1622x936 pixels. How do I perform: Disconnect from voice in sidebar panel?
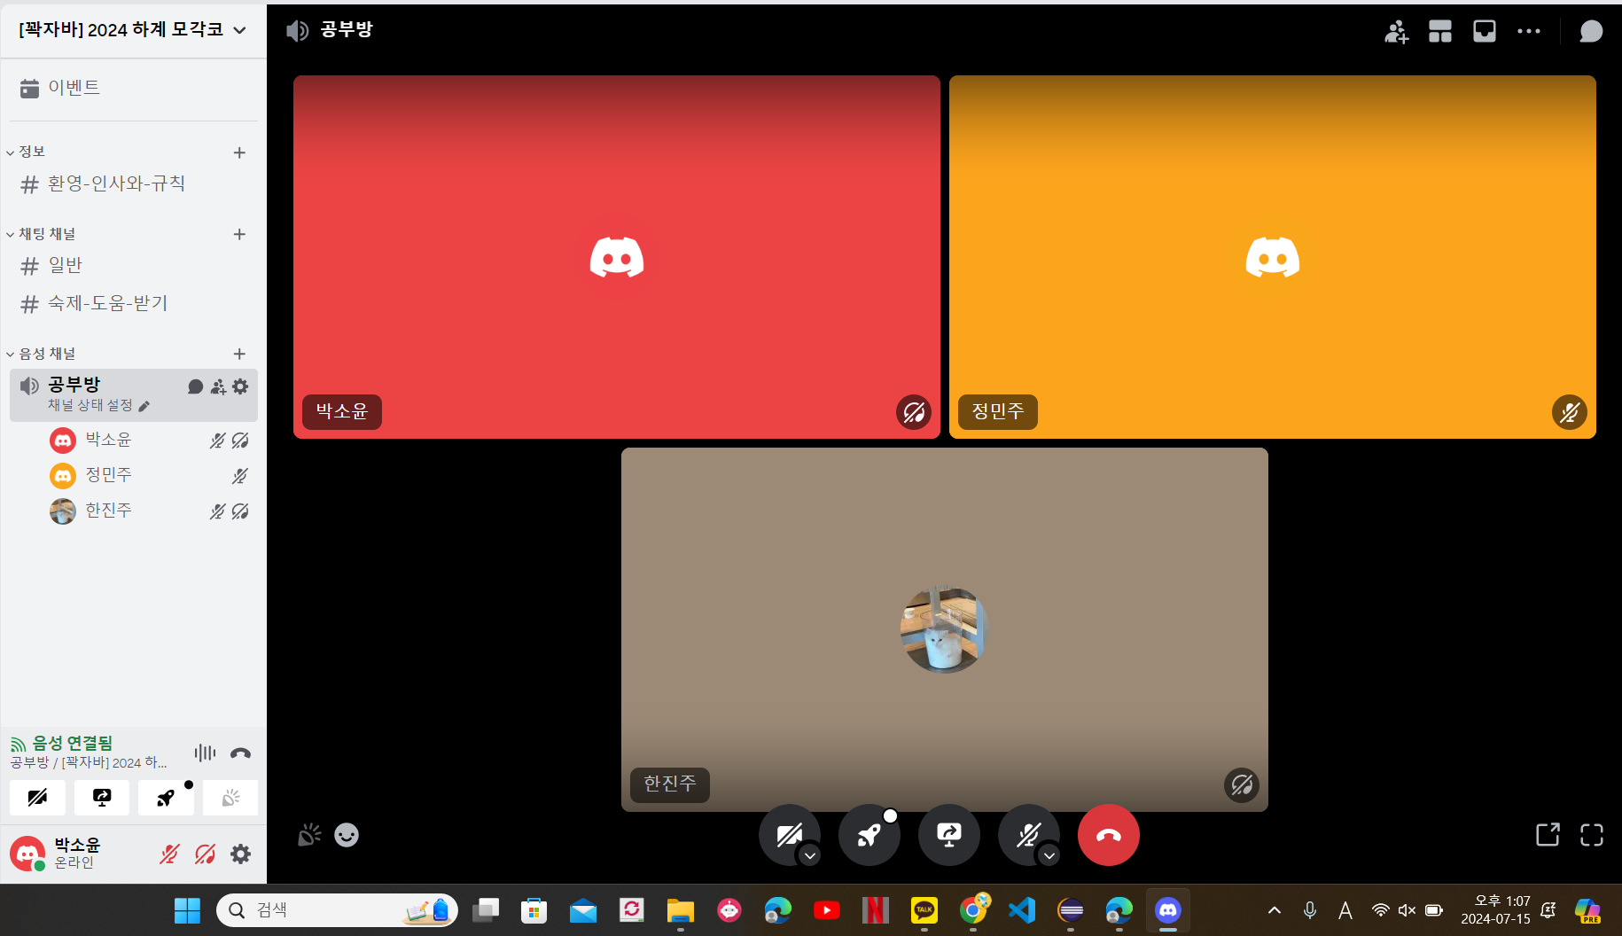(240, 753)
